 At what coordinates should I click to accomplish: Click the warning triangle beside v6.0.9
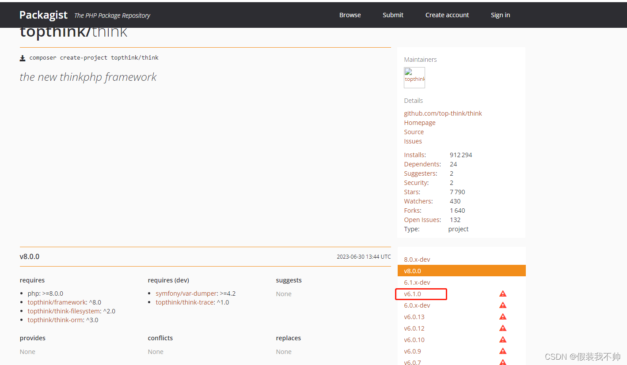coord(503,351)
